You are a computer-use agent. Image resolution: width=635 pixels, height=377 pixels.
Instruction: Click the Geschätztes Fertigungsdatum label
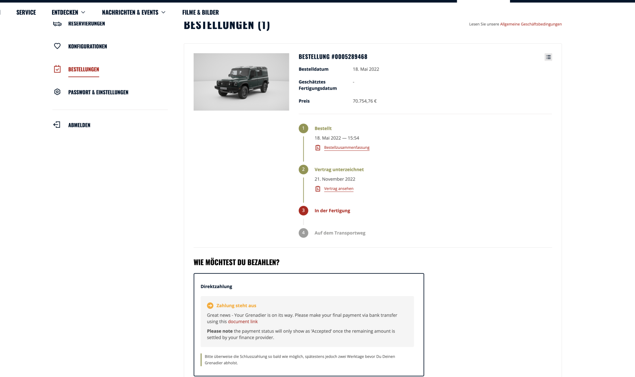tap(317, 85)
